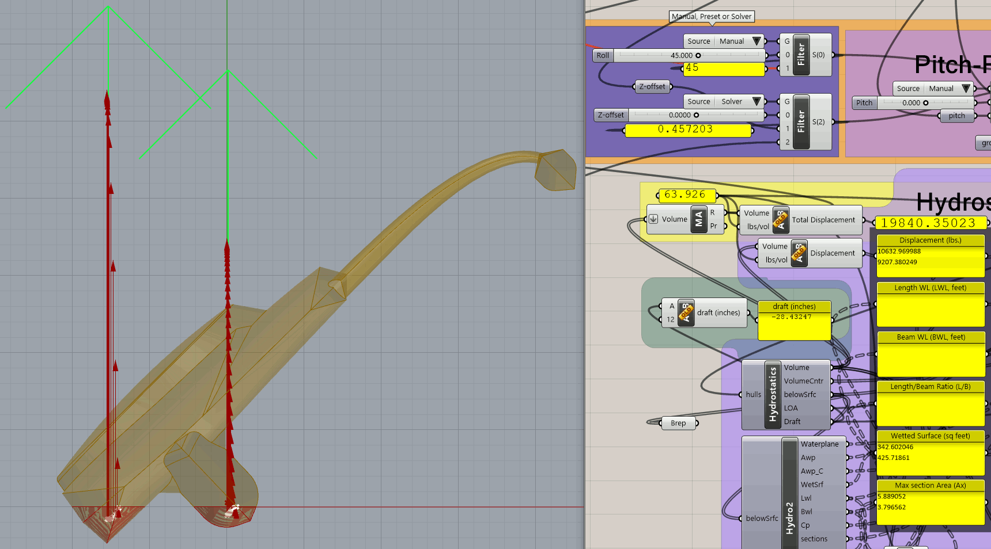Image resolution: width=991 pixels, height=549 pixels.
Task: Click the OLD icon on draft (inches) component
Action: tap(686, 312)
